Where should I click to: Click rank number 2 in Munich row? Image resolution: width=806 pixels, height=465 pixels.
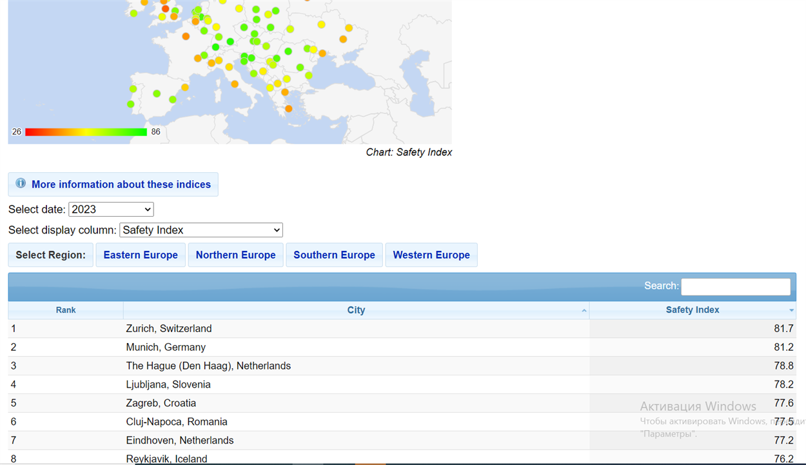[x=14, y=347]
